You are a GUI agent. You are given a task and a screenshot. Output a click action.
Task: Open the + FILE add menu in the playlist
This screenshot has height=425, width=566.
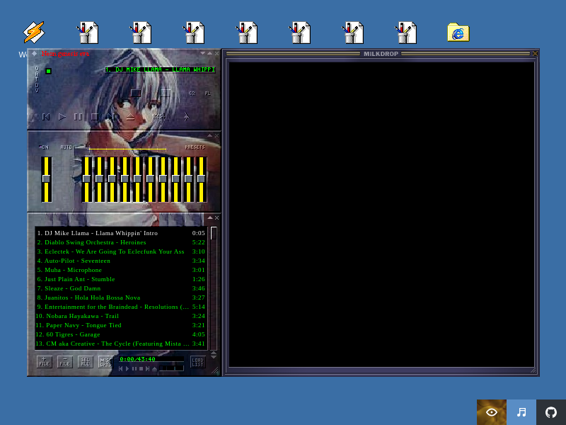coord(44,362)
